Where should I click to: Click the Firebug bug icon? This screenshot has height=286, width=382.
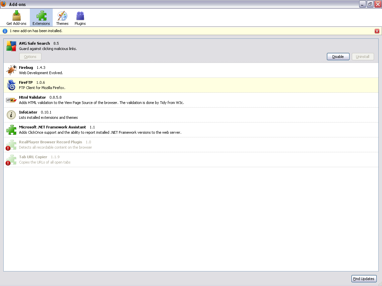(11, 70)
